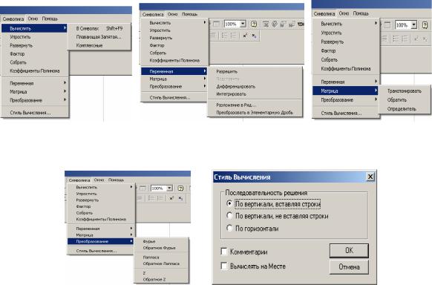Enable the Комментарии checkbox
The image size is (432, 285).
click(224, 252)
